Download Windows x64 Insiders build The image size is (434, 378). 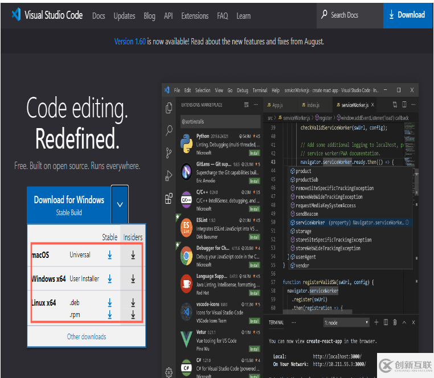133,278
